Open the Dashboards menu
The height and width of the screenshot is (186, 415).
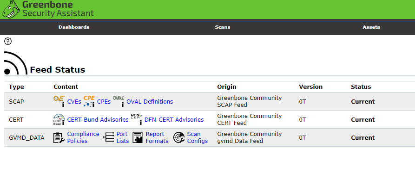[x=74, y=27]
